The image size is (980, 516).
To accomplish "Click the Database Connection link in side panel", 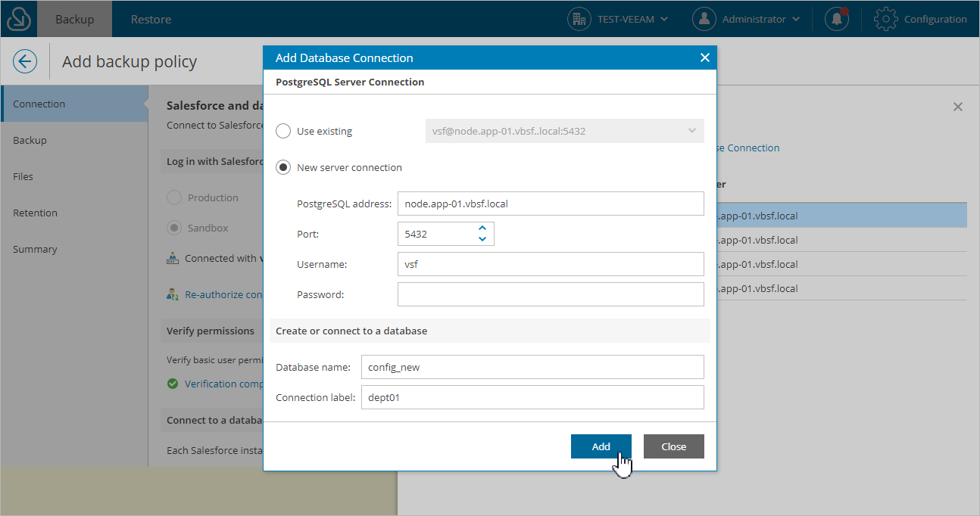I will (x=748, y=148).
